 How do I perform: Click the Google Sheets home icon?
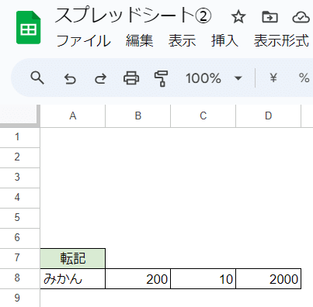click(29, 27)
